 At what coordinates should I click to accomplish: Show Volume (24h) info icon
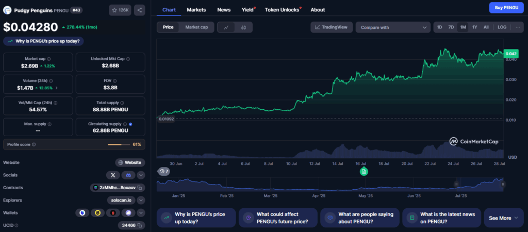(x=50, y=80)
